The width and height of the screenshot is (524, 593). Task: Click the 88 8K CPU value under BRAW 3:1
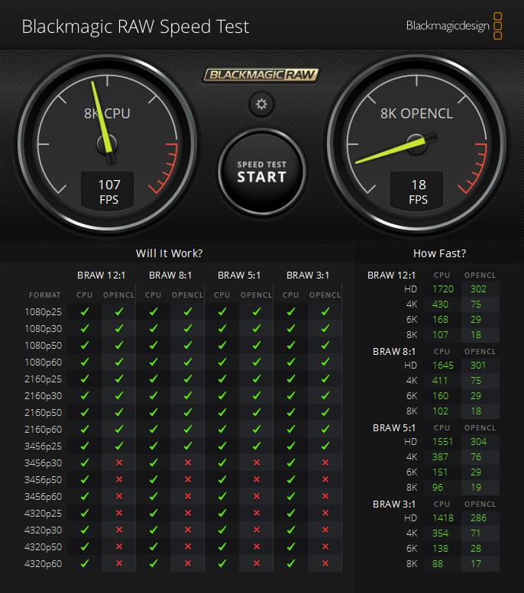coord(438,564)
